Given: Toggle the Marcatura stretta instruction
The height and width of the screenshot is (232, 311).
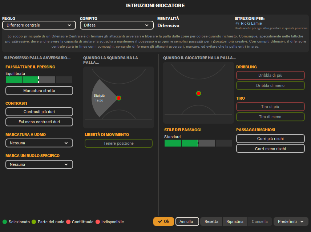Looking at the screenshot, I should point(39,91).
